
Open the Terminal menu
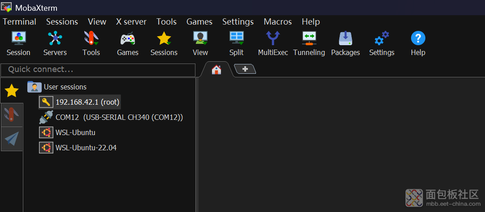[19, 22]
